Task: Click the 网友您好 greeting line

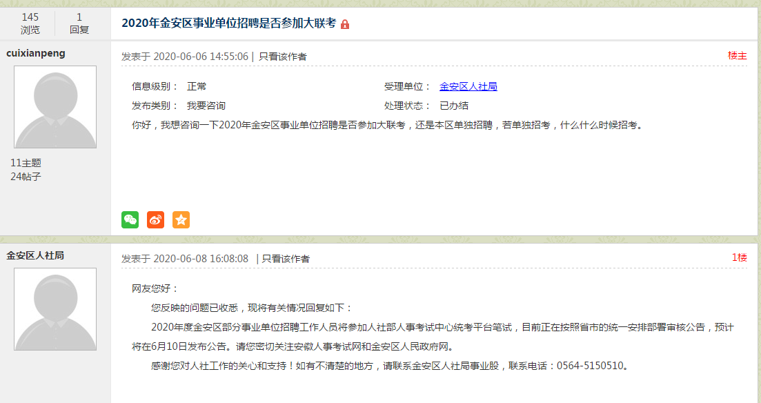Action: point(155,289)
